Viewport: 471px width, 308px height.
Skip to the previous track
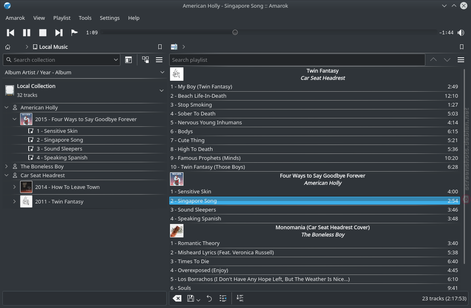coord(11,32)
